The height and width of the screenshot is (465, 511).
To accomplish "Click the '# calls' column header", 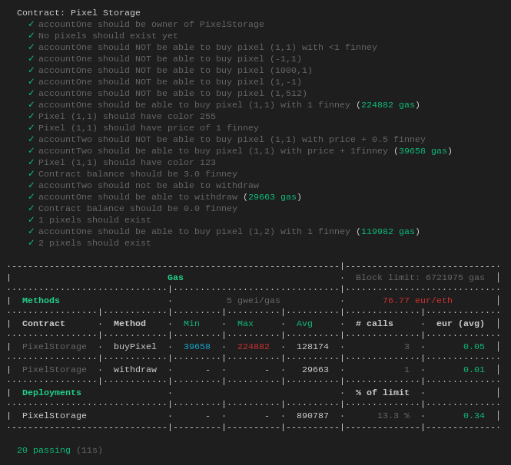I will coord(374,324).
